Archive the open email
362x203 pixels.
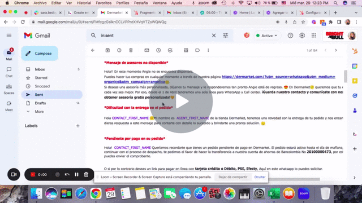pyautogui.click(x=107, y=50)
